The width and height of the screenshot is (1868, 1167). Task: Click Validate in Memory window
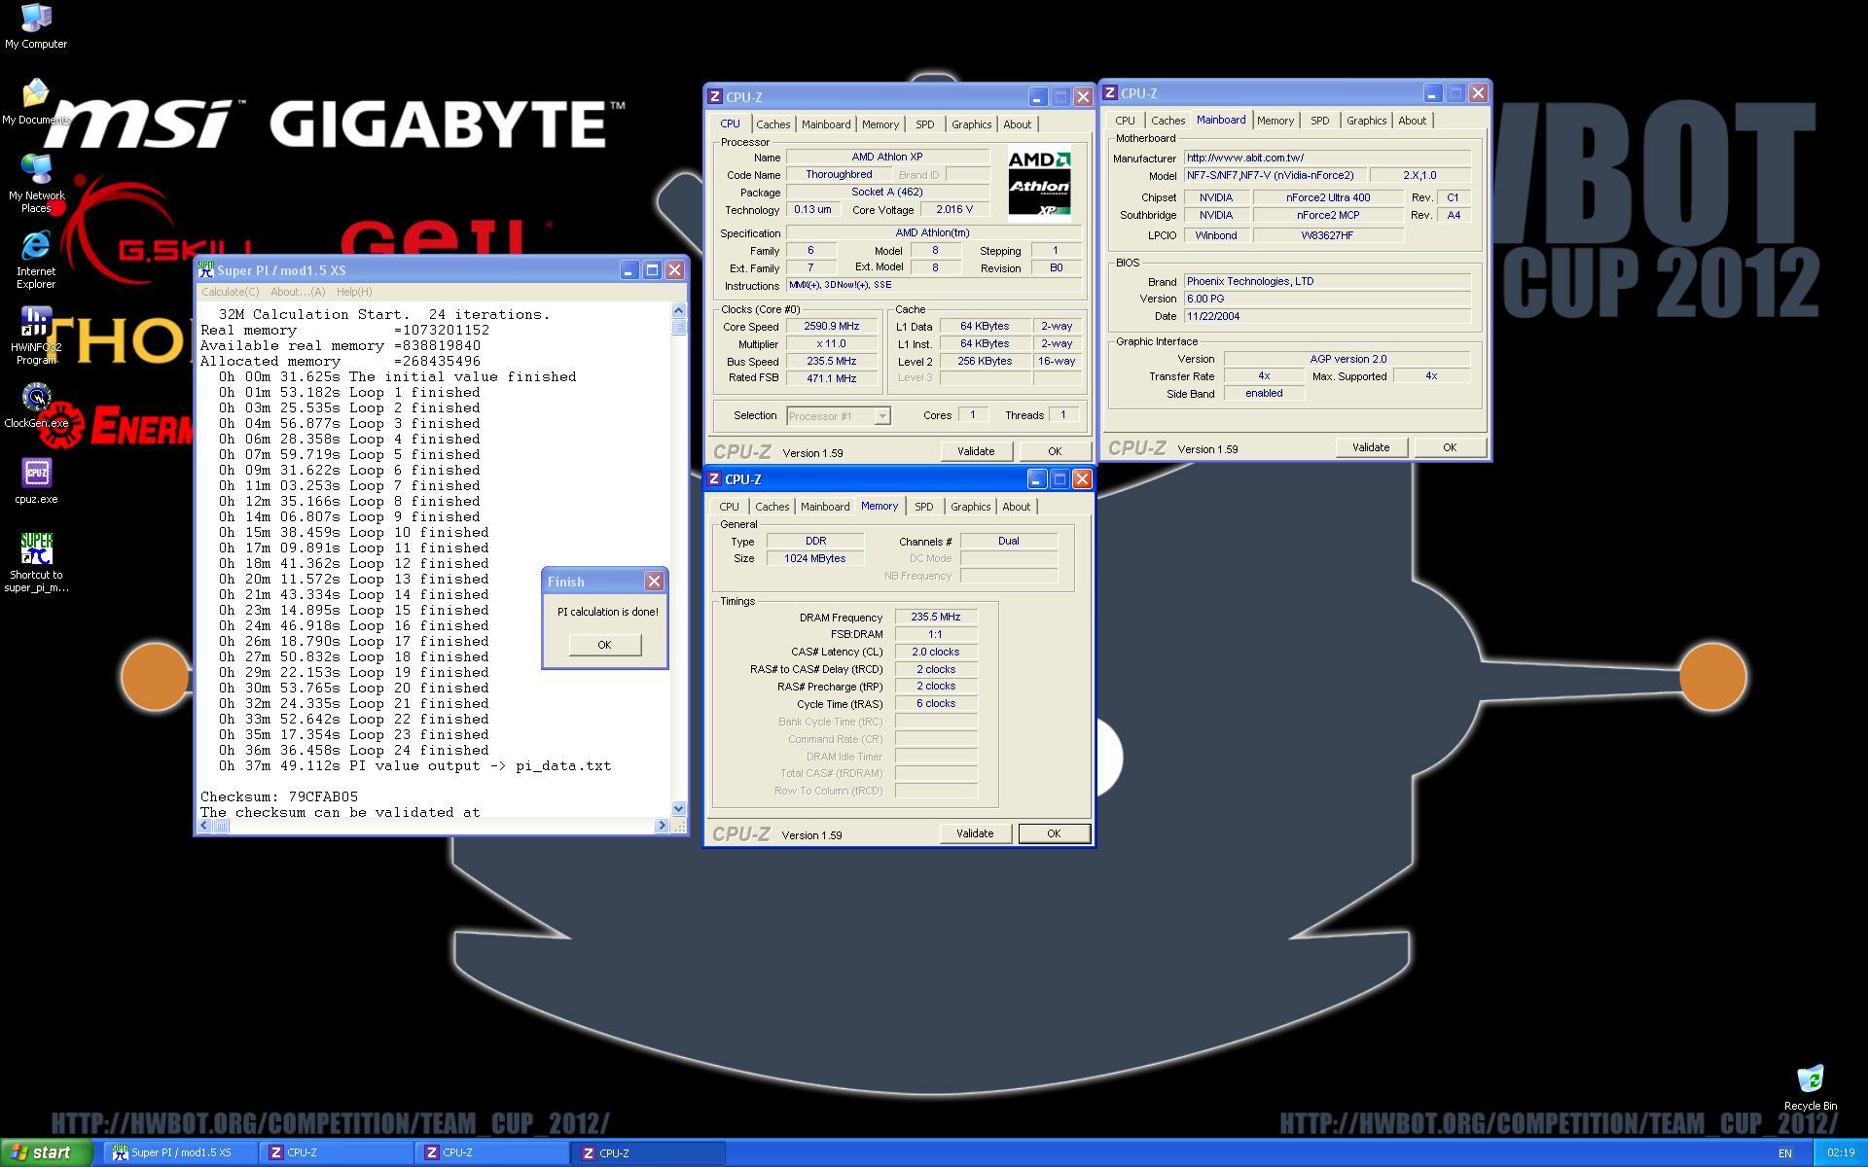[x=975, y=833]
